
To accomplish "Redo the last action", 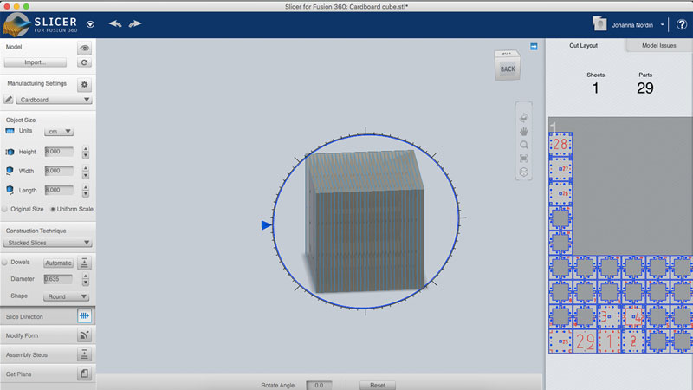I will coord(135,24).
